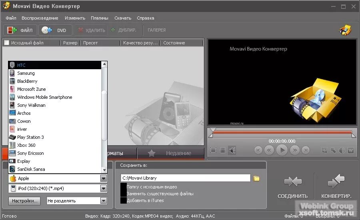Click the watermark W icon

click(x=351, y=150)
